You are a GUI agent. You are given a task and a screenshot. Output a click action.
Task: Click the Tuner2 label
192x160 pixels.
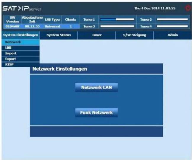[146, 19]
